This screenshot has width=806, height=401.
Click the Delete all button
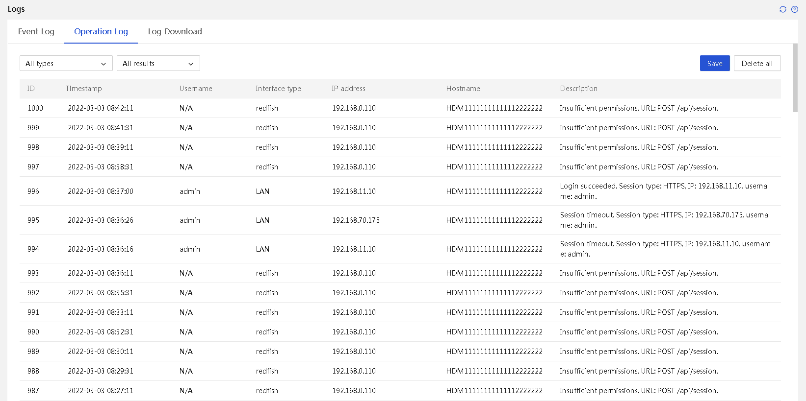pyautogui.click(x=757, y=63)
